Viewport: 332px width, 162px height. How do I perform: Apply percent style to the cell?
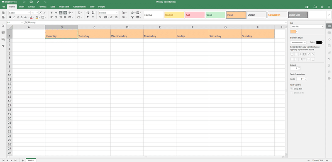[100, 17]
